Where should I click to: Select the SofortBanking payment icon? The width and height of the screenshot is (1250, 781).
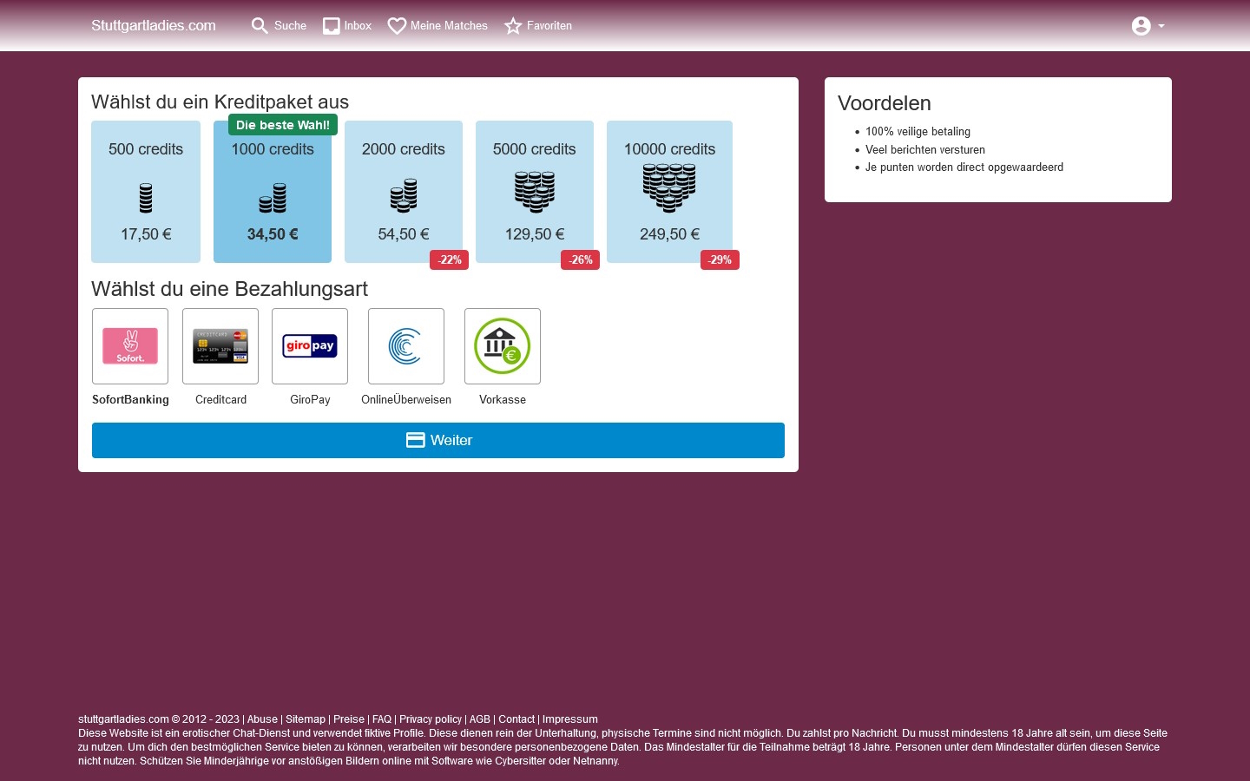(130, 346)
